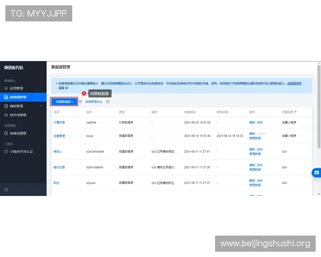
Task: Click the publish time '2021-06-14 16:18:33'
Action: click(x=230, y=136)
